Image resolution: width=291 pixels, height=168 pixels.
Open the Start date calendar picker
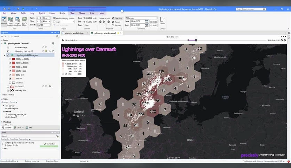[x=147, y=22]
